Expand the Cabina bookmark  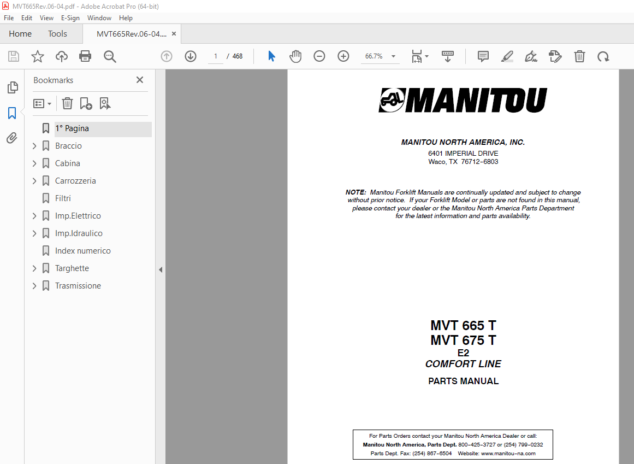(34, 163)
